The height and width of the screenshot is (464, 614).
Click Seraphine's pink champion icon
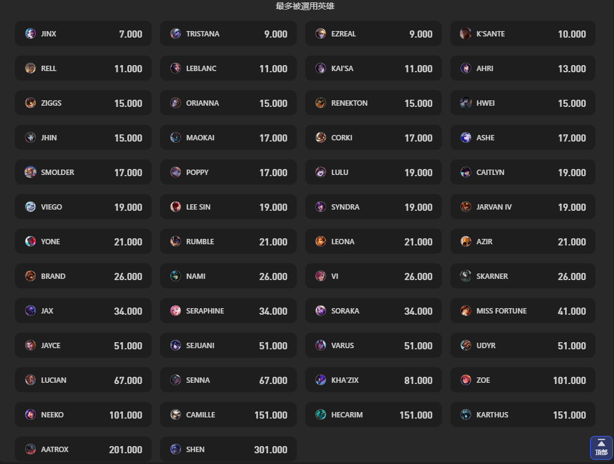[176, 311]
